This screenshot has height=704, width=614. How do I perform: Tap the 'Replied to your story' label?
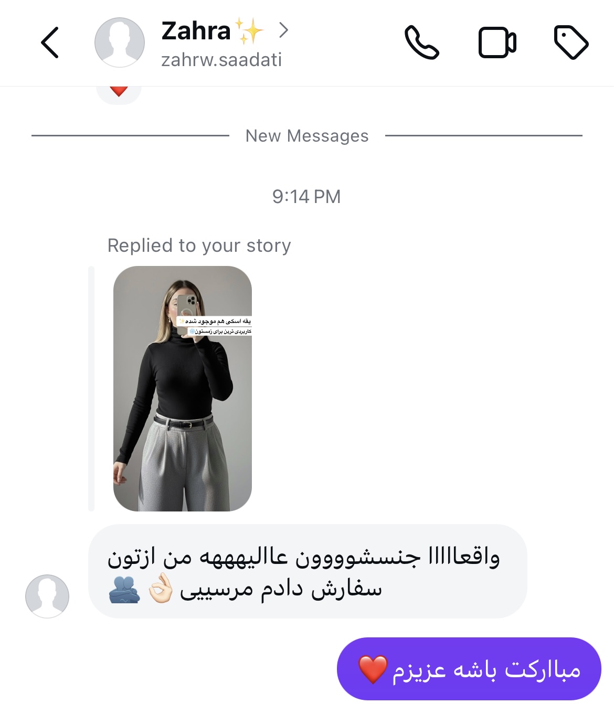coord(199,246)
